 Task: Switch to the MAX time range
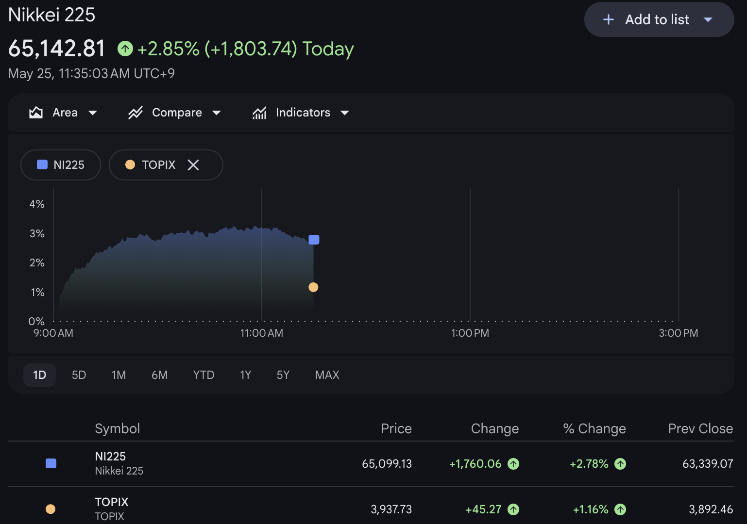(x=327, y=375)
